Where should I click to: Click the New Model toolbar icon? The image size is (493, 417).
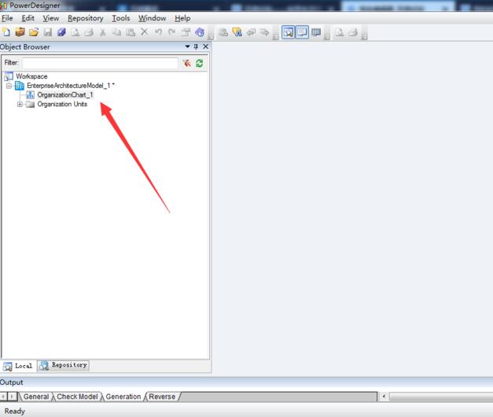pyautogui.click(x=6, y=32)
